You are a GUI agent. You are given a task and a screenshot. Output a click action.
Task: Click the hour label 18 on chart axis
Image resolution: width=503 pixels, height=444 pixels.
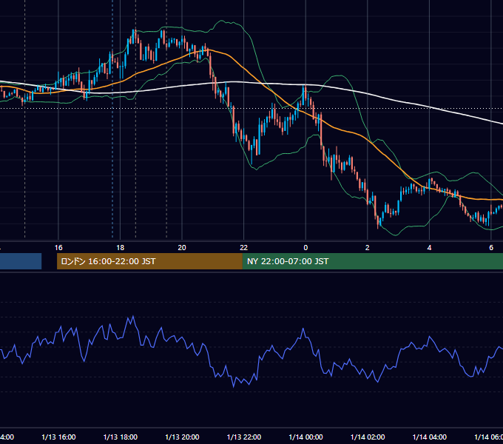pyautogui.click(x=121, y=248)
